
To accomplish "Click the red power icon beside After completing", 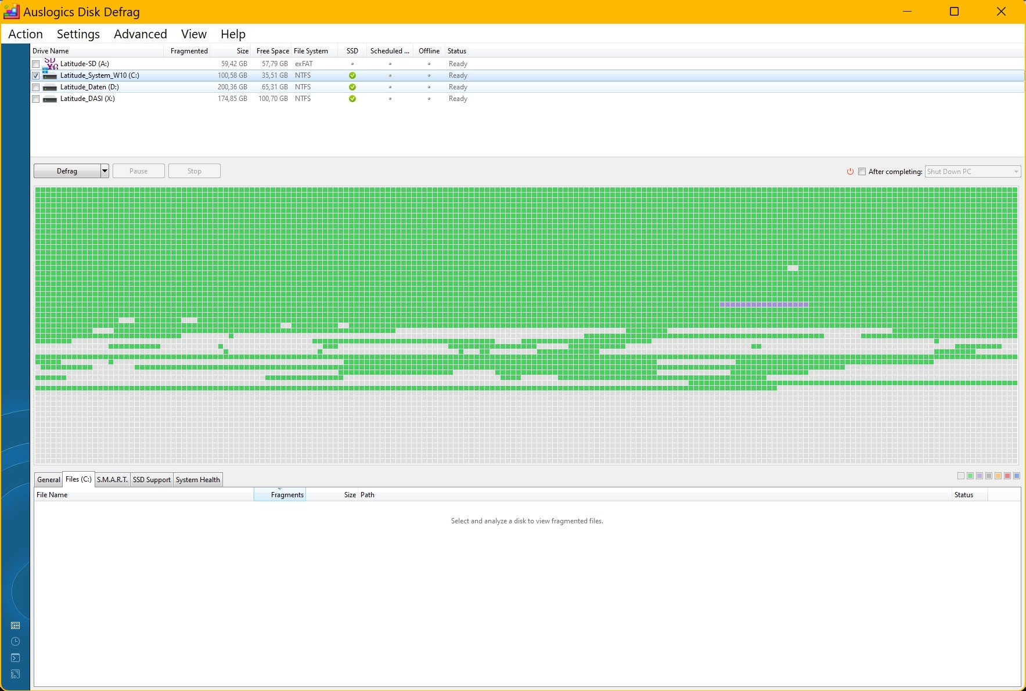I will (x=850, y=172).
